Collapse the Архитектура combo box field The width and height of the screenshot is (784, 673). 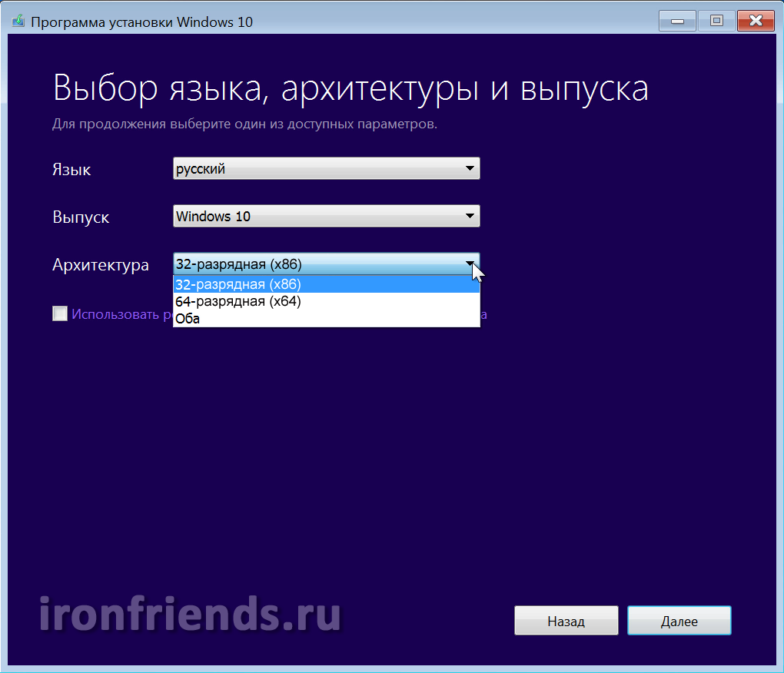[315, 264]
